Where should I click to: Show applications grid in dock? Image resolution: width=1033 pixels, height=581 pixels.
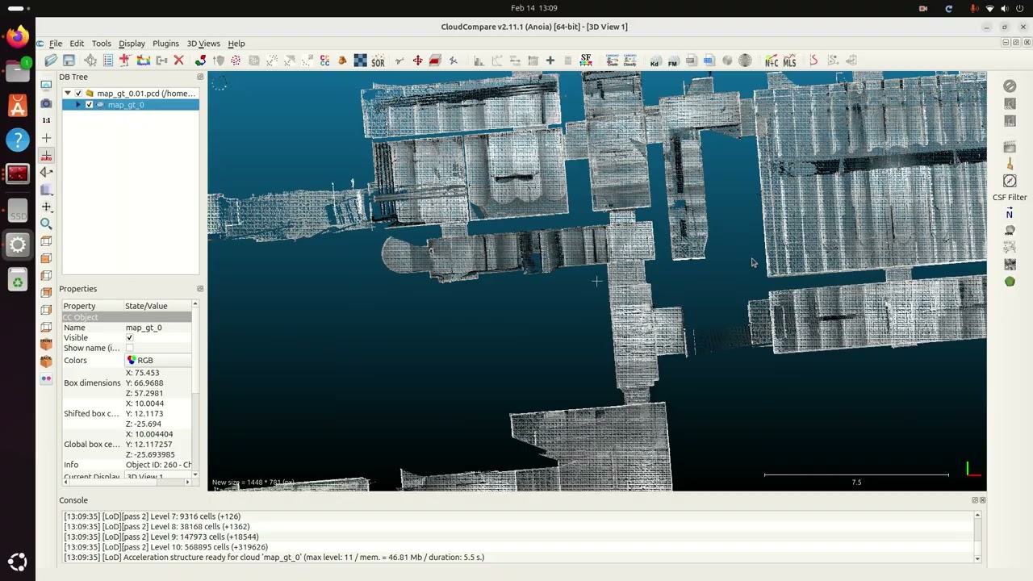tap(18, 562)
